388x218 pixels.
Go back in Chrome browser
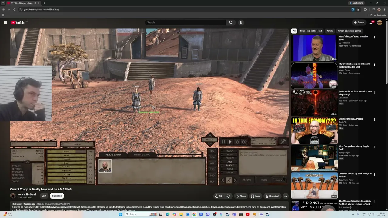tap(3, 9)
